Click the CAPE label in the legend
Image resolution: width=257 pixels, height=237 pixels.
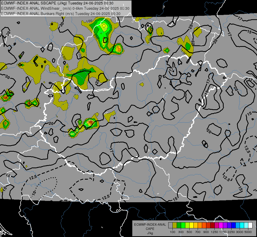[x=150, y=229]
